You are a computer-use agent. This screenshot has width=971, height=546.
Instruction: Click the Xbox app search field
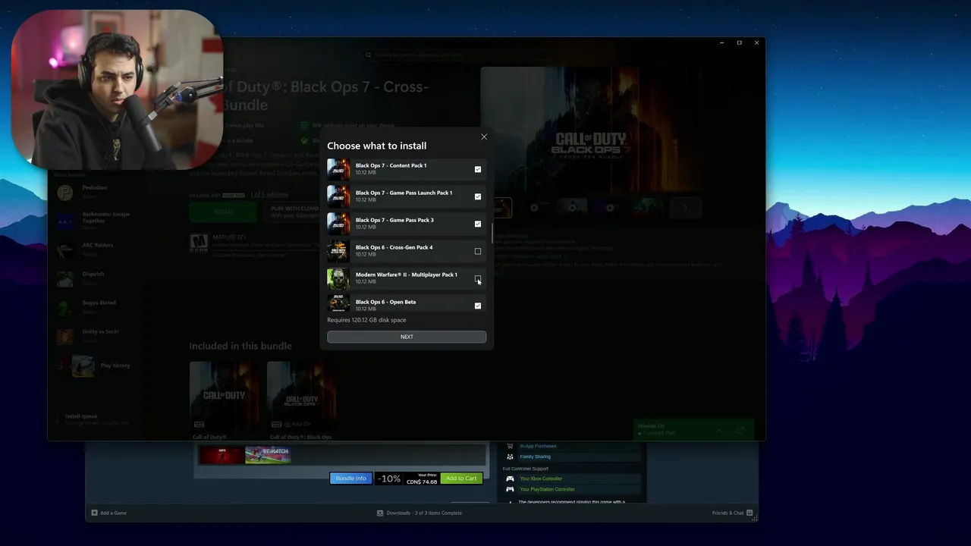coord(455,55)
